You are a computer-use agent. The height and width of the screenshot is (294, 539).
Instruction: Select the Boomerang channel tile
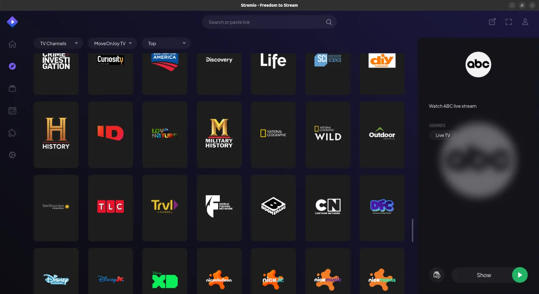tap(273, 208)
